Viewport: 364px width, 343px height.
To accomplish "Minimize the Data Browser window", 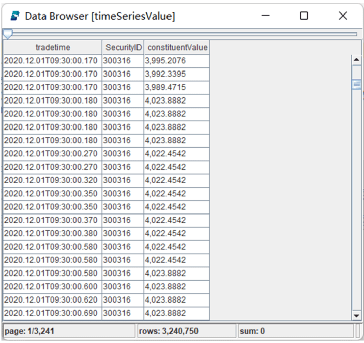I will [265, 16].
